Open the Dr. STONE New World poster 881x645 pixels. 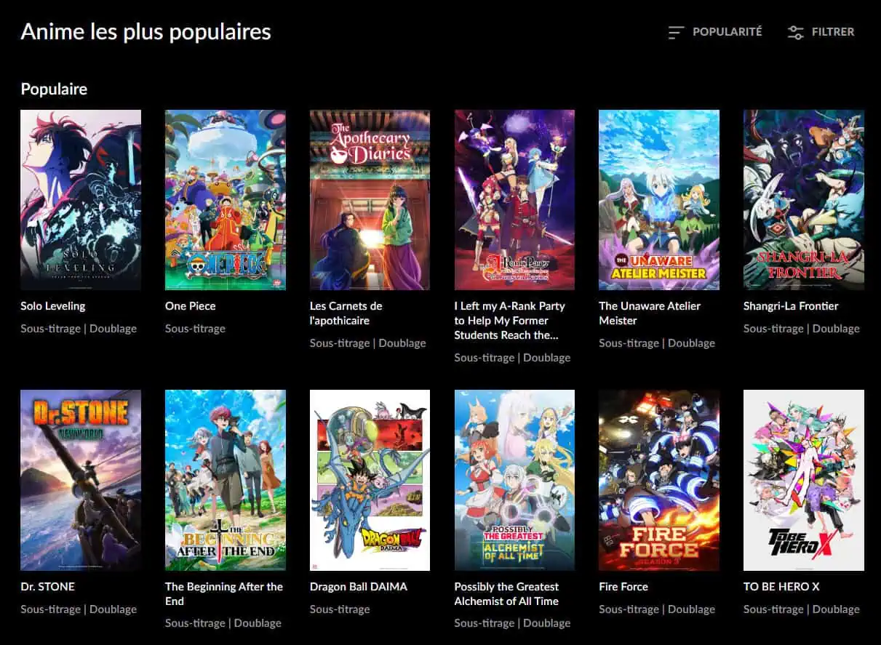coord(81,481)
